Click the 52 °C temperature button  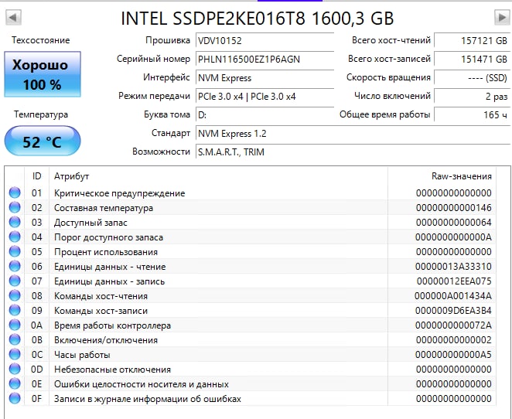(x=43, y=141)
